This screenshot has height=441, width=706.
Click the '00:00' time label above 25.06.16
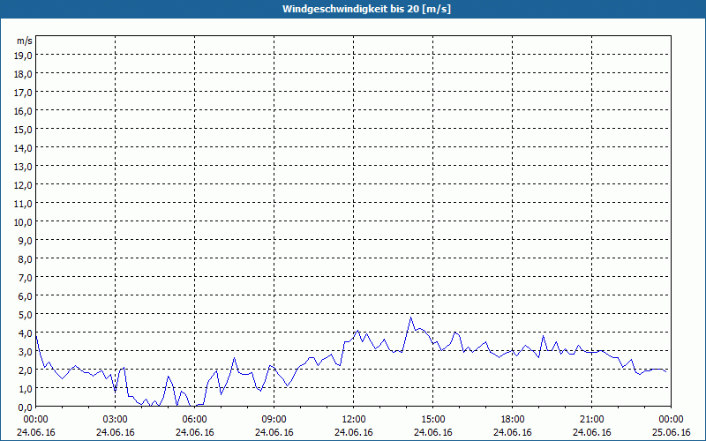pyautogui.click(x=672, y=420)
